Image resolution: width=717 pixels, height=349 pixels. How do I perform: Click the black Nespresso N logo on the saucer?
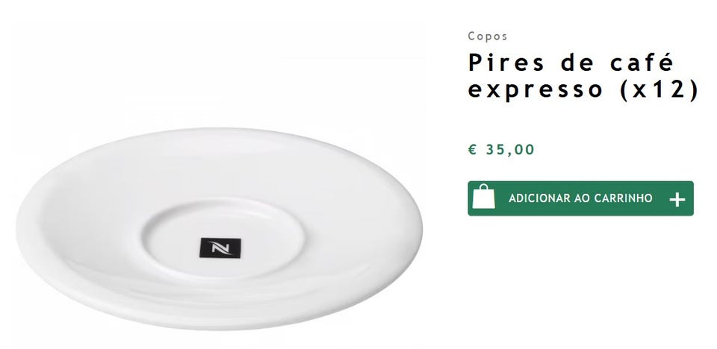pos(220,248)
